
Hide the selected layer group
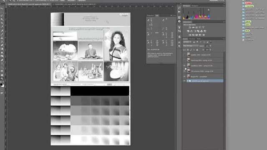click(x=184, y=81)
